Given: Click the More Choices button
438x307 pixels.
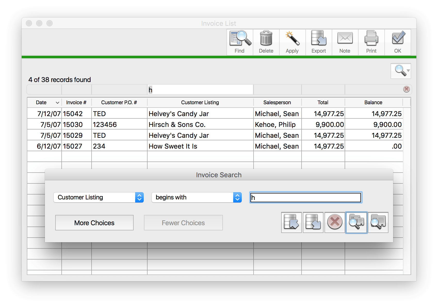Looking at the screenshot, I should [94, 223].
